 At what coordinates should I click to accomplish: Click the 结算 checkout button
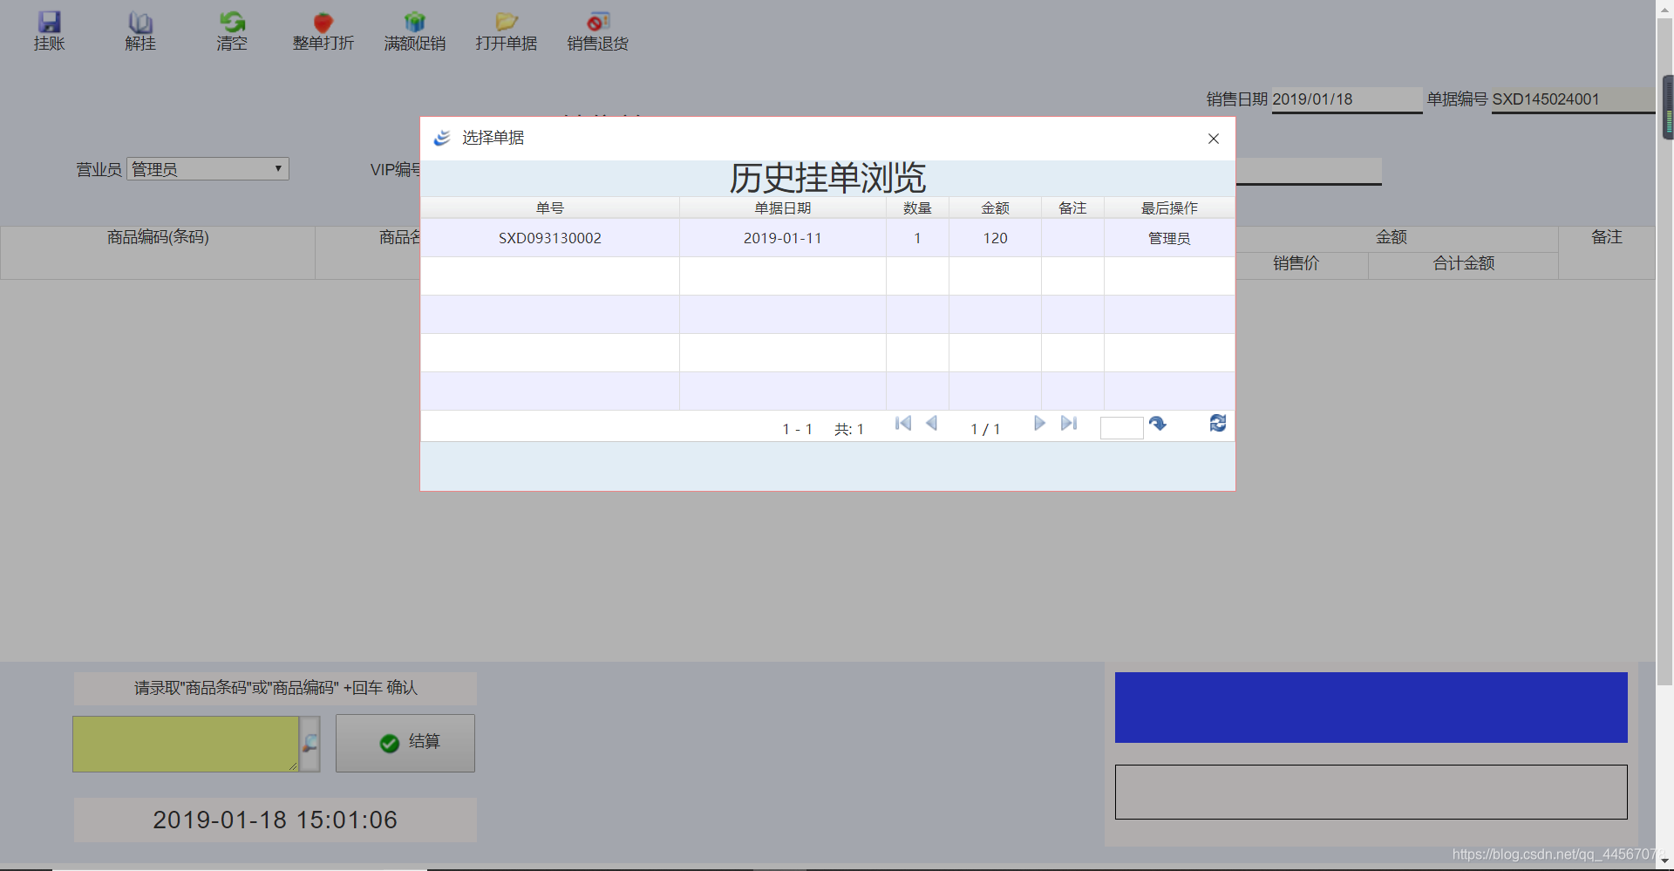pos(405,743)
